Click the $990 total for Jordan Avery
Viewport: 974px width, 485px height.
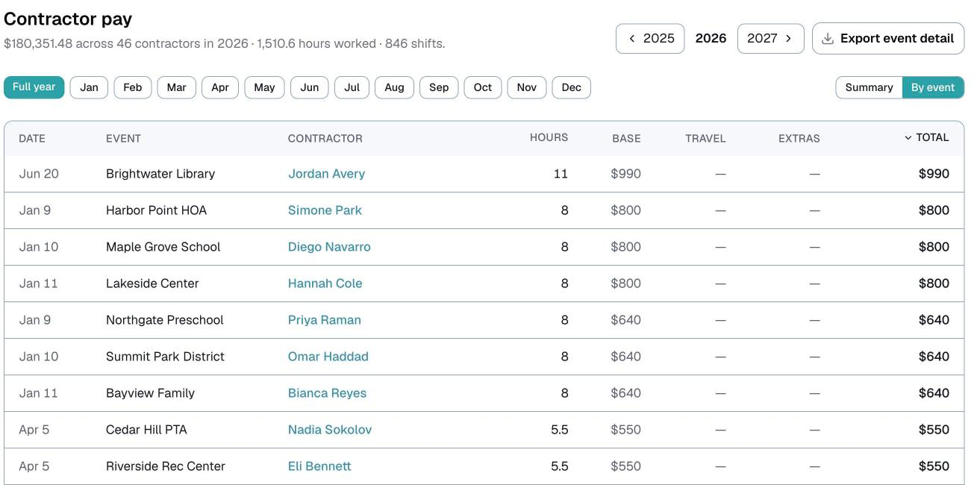point(934,174)
